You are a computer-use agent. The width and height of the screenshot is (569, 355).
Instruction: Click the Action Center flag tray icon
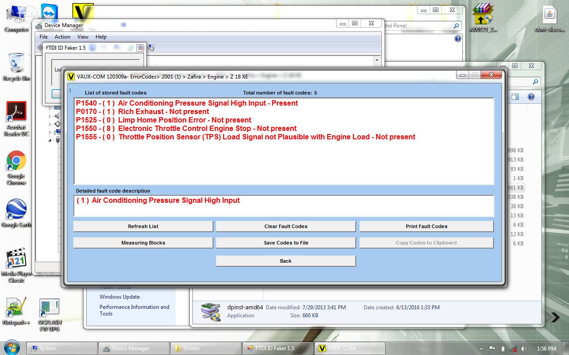click(492, 348)
